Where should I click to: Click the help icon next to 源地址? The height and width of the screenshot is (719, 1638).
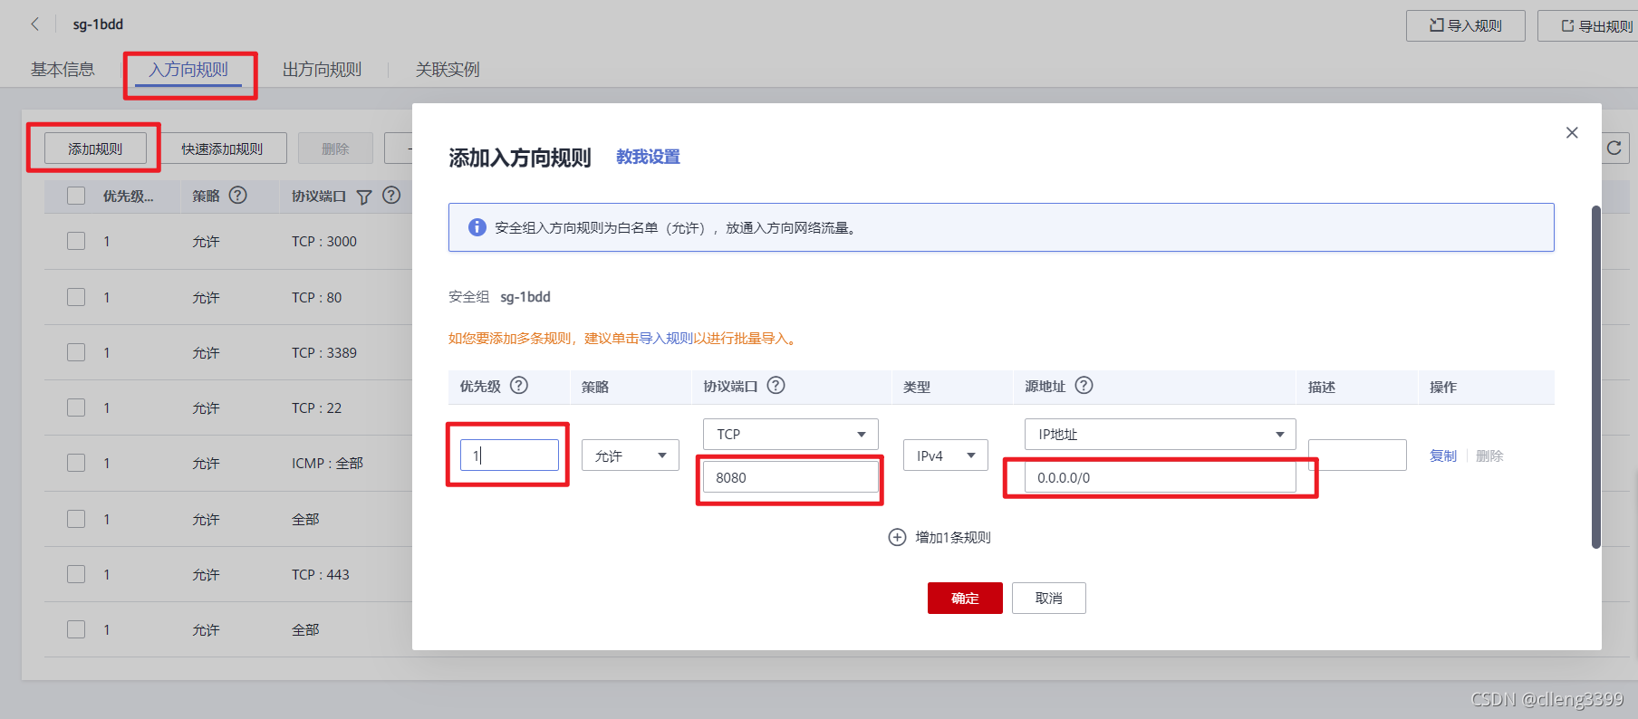[x=1084, y=385]
